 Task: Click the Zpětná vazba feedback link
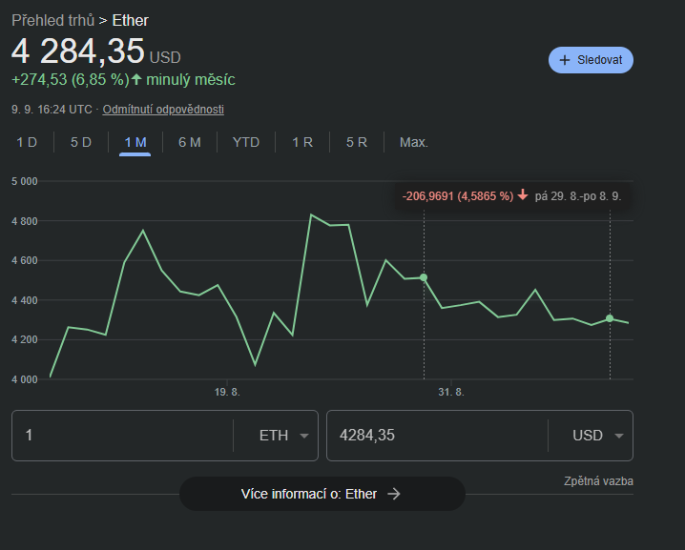pyautogui.click(x=598, y=481)
